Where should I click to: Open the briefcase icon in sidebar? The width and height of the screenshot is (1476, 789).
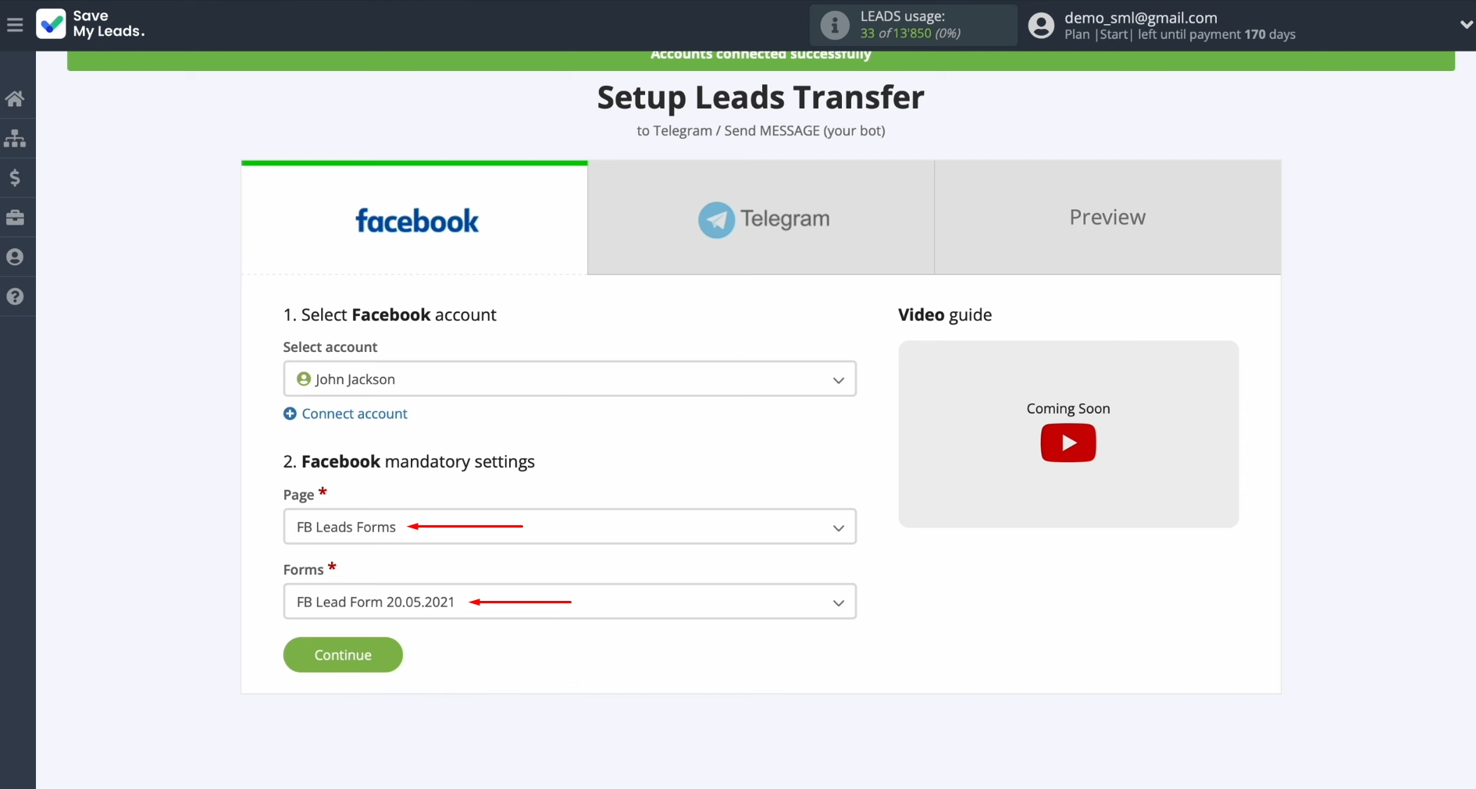click(x=15, y=218)
